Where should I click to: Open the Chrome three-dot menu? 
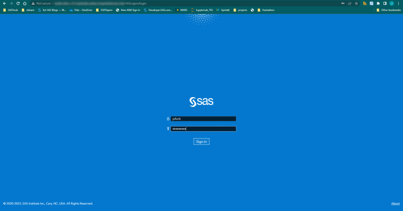click(x=398, y=3)
